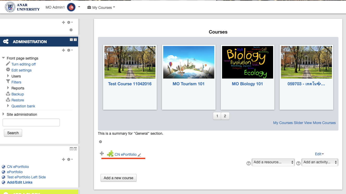Collapse the Front page settings tree
The height and width of the screenshot is (194, 346).
pyautogui.click(x=3, y=58)
